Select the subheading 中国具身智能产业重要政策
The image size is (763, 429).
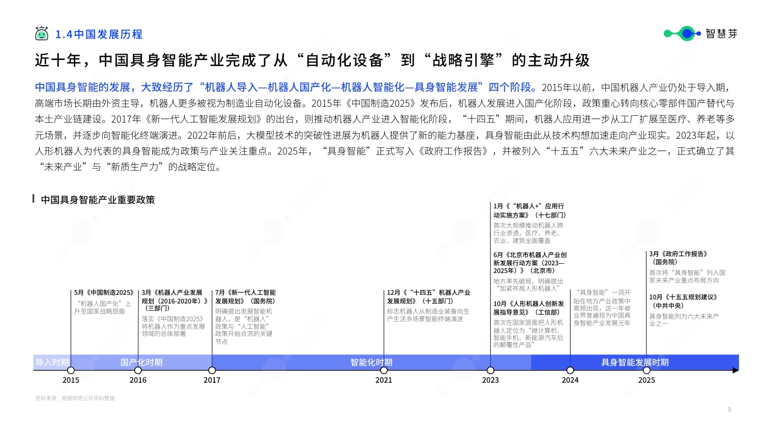[98, 200]
